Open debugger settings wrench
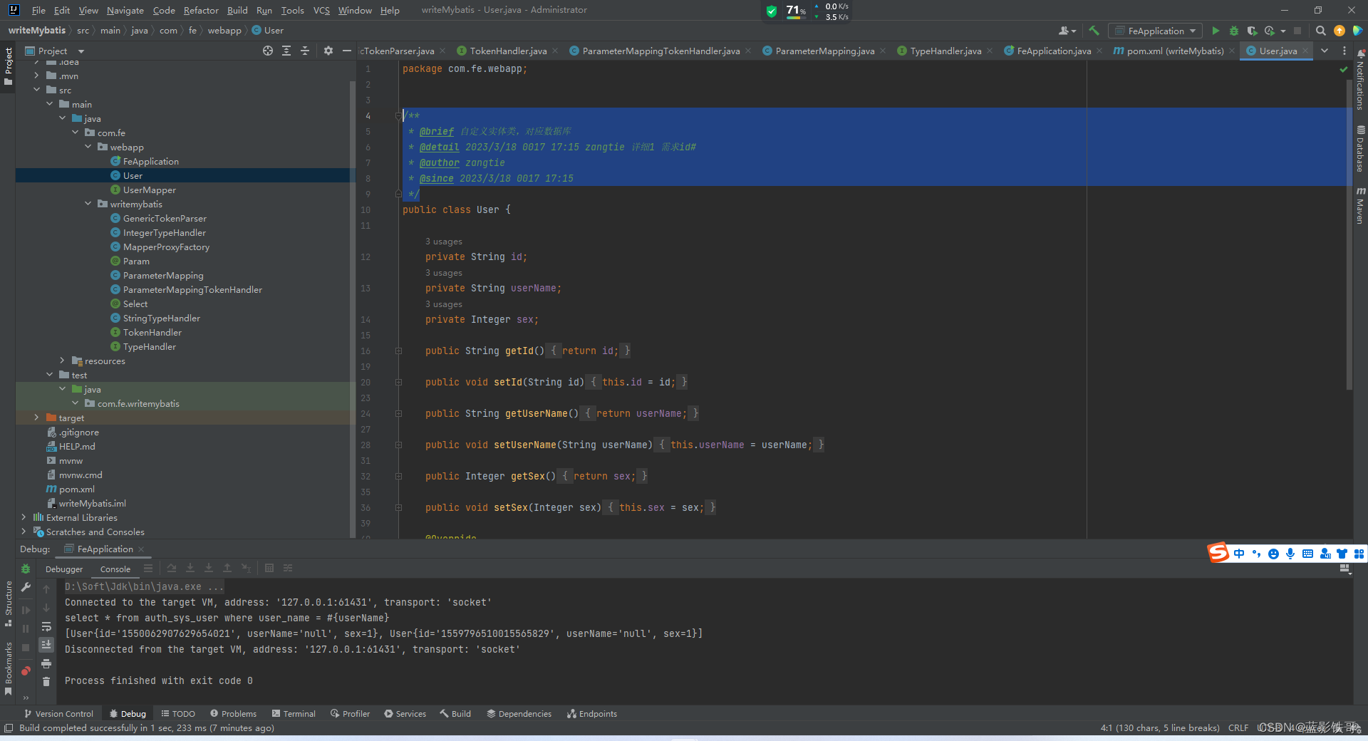The height and width of the screenshot is (741, 1368). tap(26, 587)
